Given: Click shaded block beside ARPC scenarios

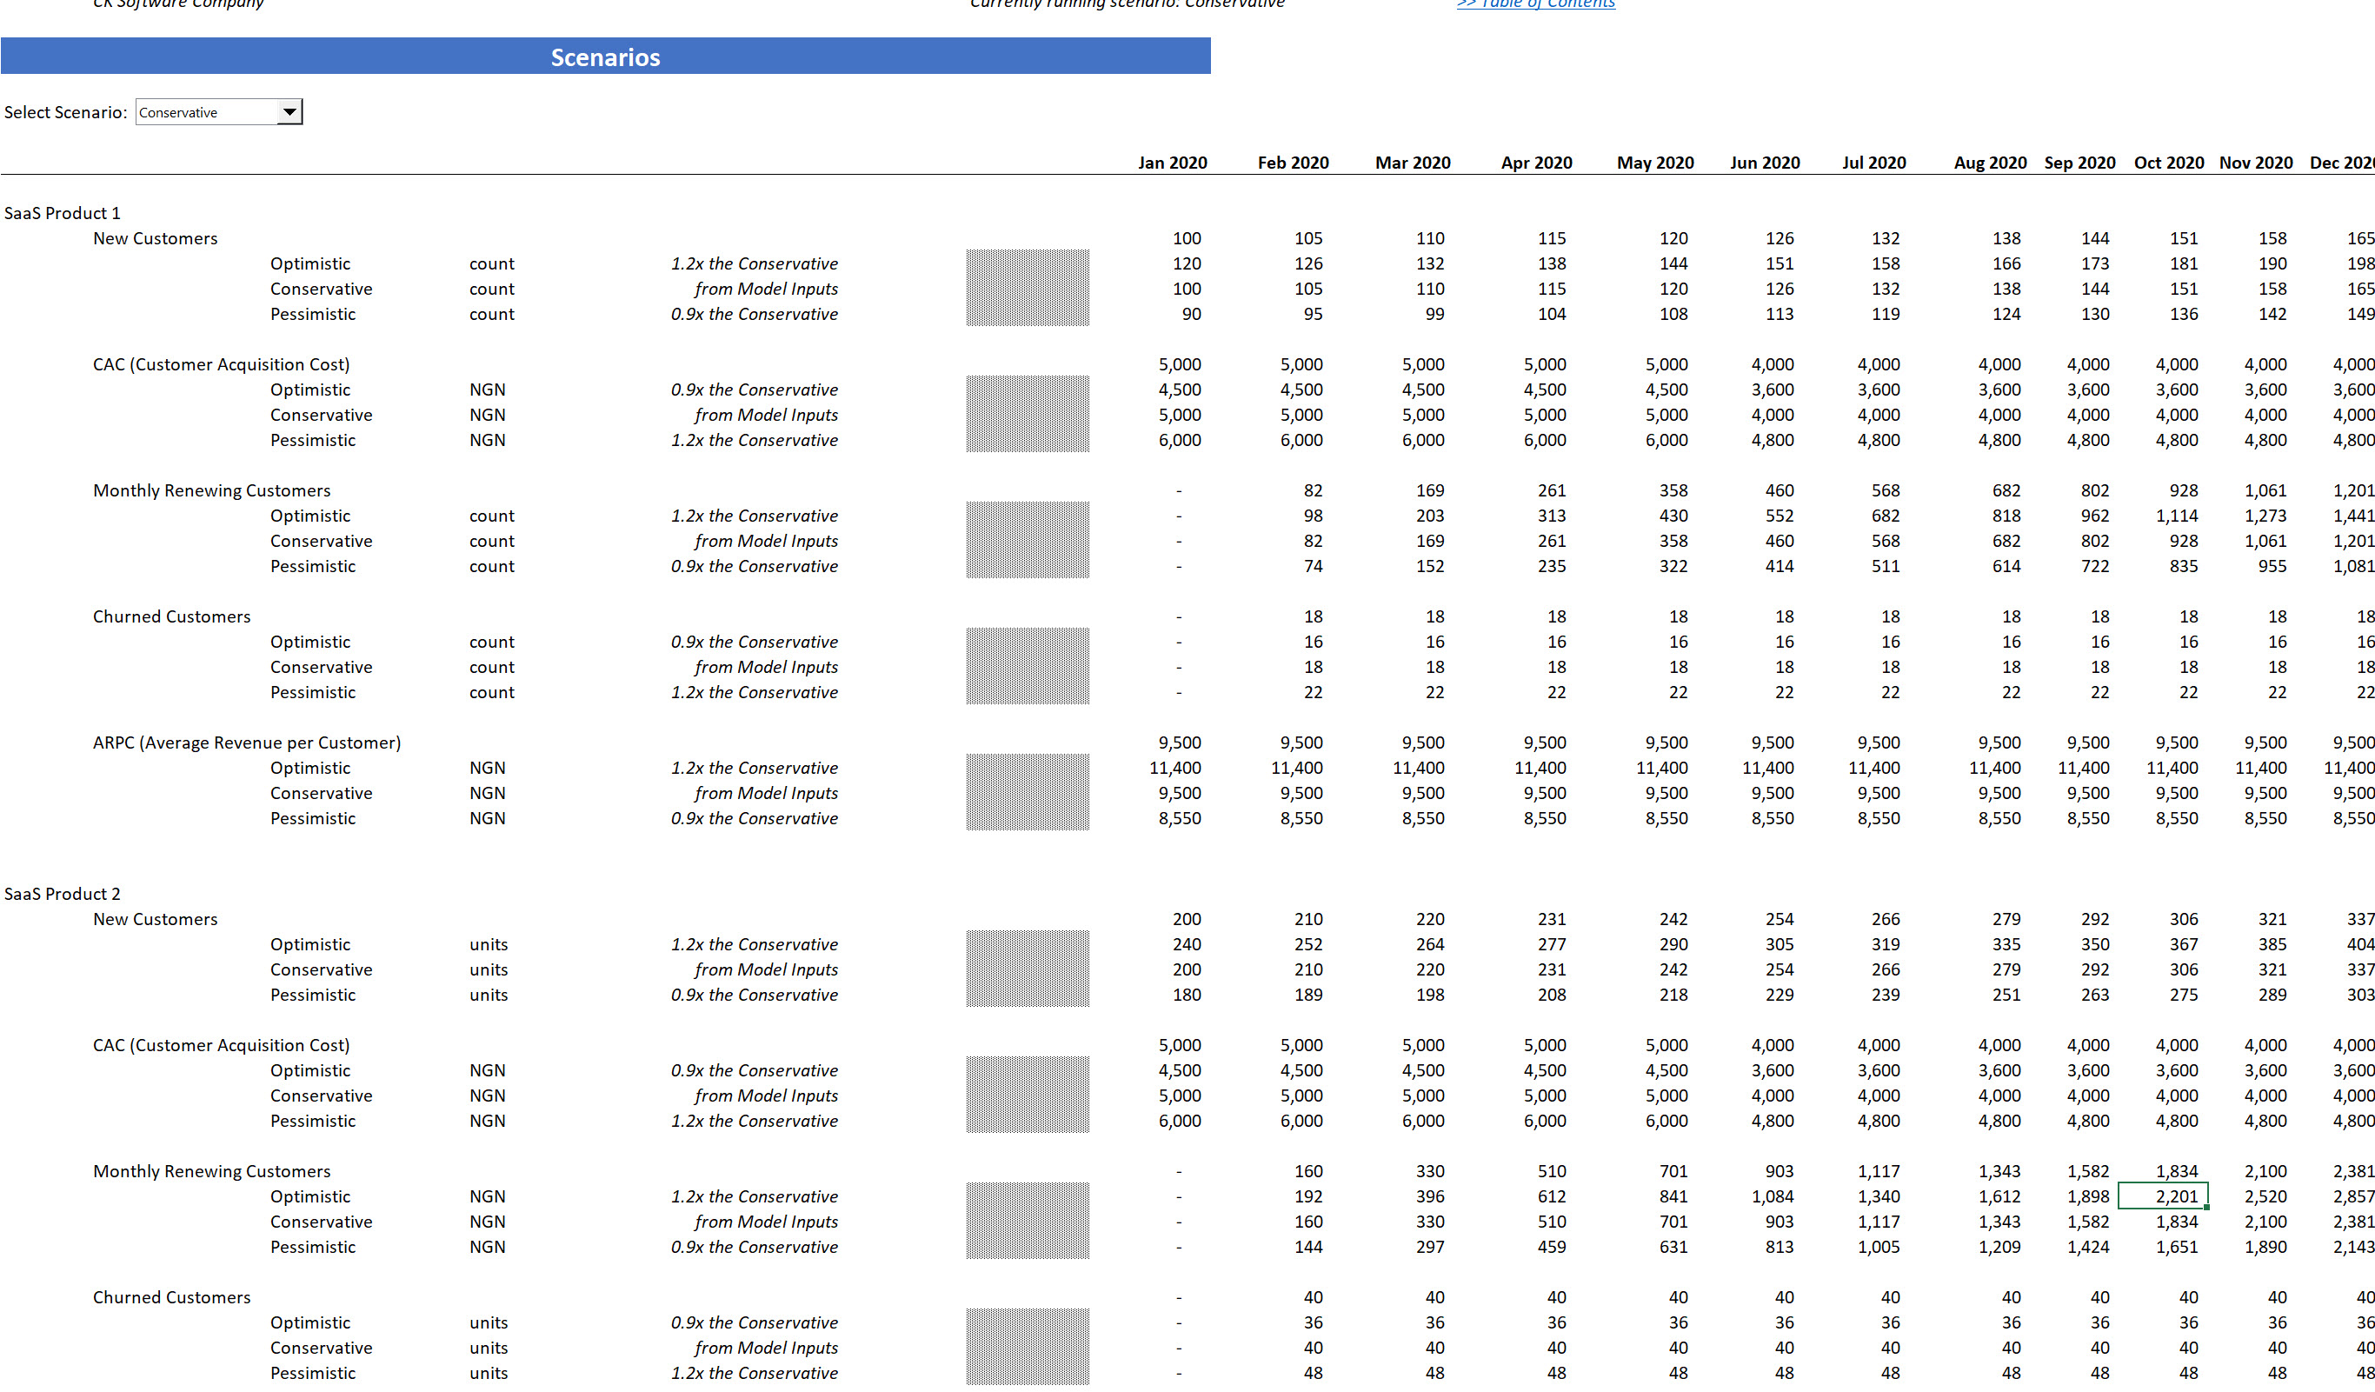Looking at the screenshot, I should tap(1028, 792).
